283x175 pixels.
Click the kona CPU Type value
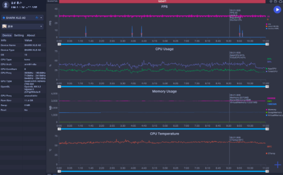[27, 60]
